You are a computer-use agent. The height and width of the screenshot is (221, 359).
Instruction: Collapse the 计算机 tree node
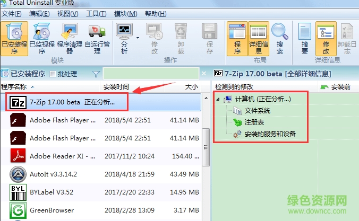[218, 99]
